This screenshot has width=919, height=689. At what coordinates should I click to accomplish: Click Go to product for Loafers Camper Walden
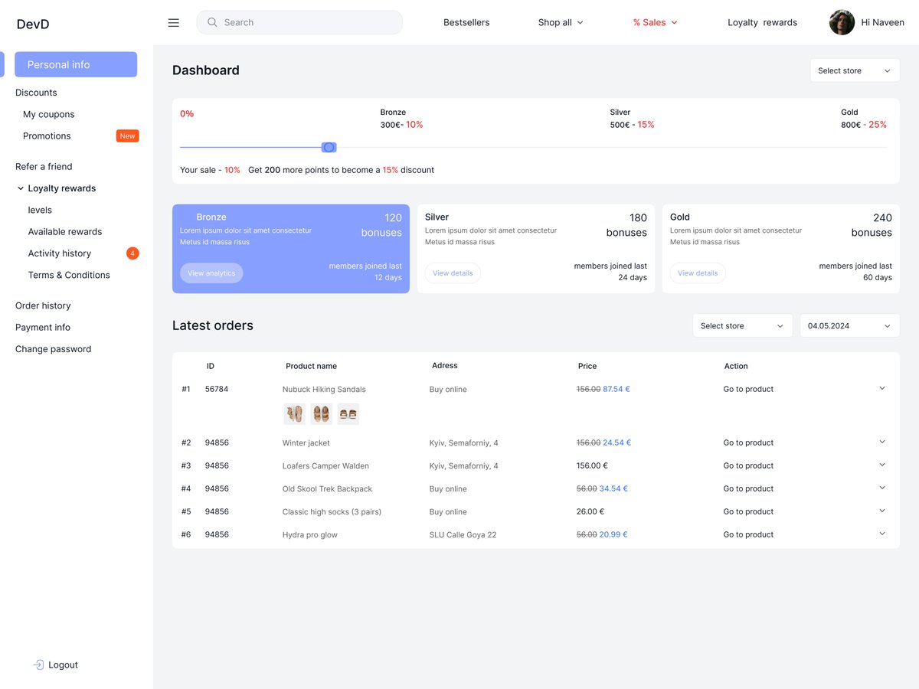pyautogui.click(x=748, y=465)
